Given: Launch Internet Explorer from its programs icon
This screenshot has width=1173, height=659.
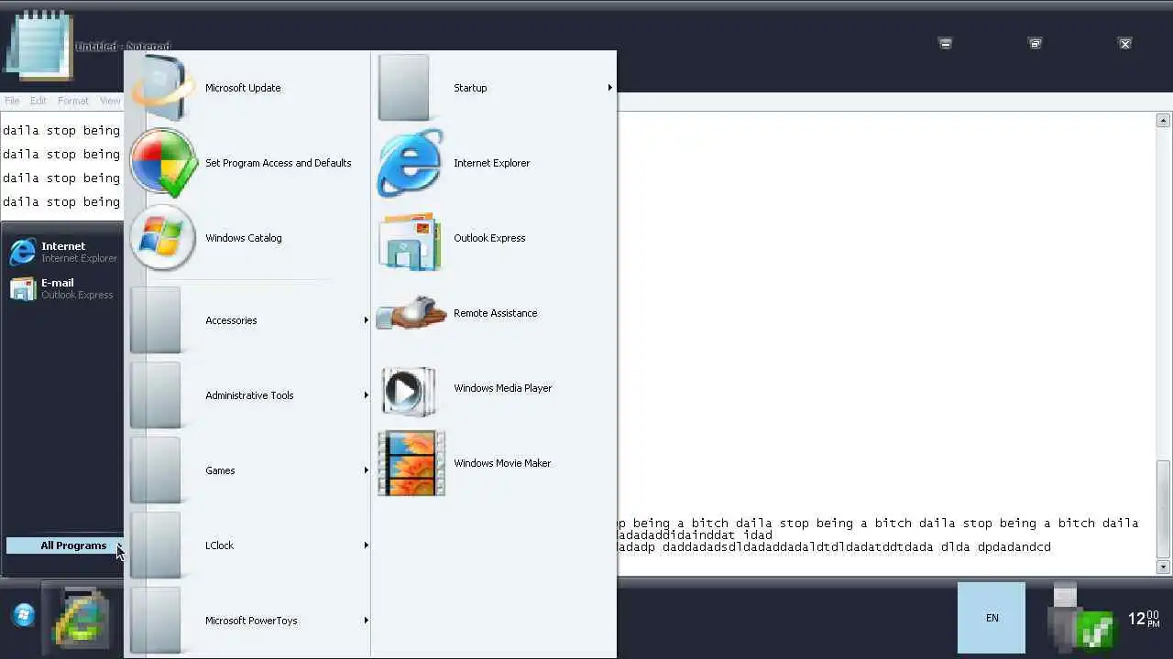Looking at the screenshot, I should [x=411, y=163].
